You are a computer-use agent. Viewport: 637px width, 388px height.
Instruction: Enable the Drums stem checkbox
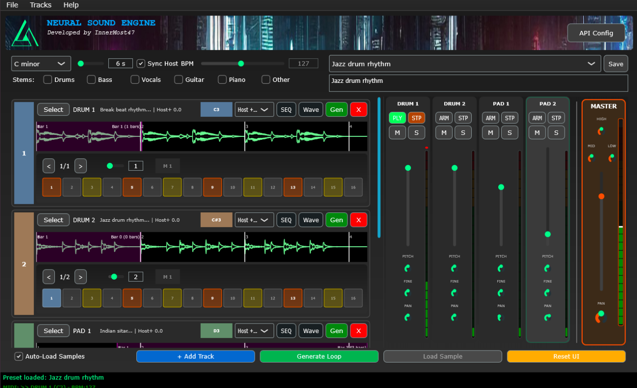pos(48,79)
